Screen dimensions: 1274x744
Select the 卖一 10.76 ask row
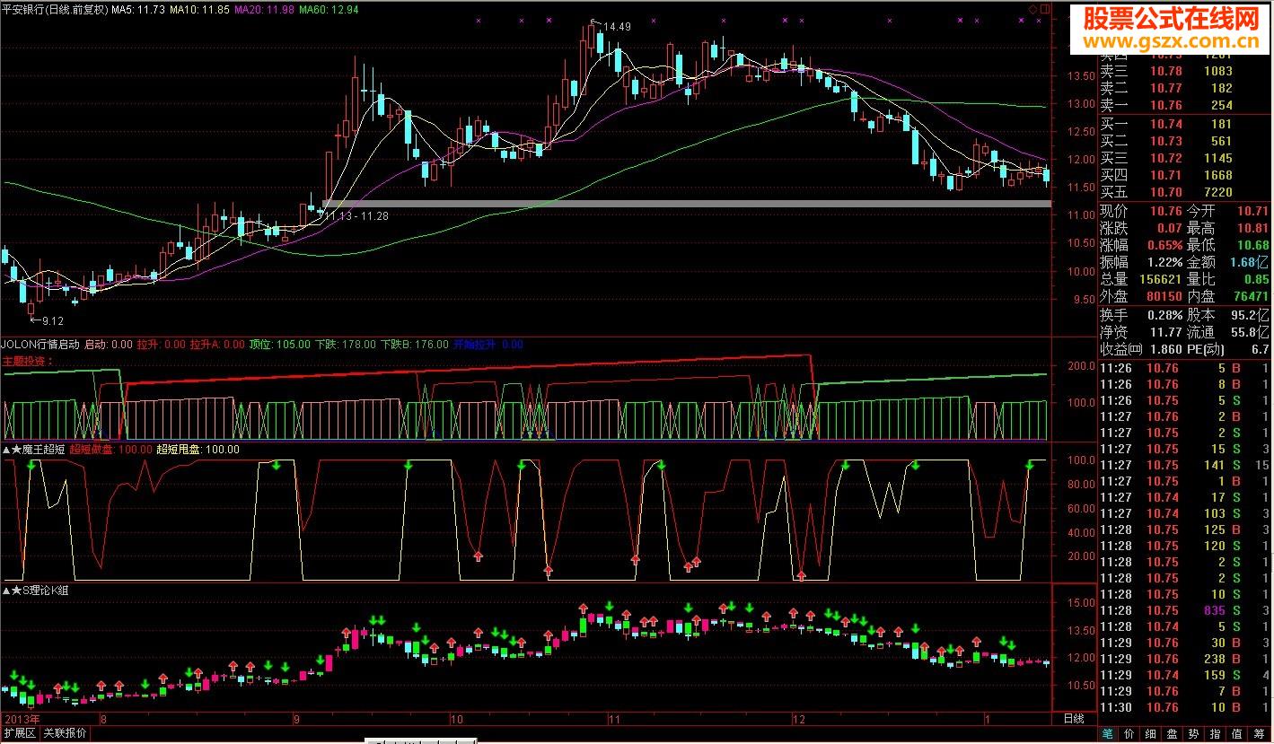pyautogui.click(x=1185, y=105)
